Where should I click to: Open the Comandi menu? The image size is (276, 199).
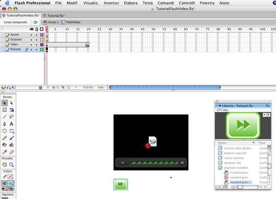click(166, 3)
